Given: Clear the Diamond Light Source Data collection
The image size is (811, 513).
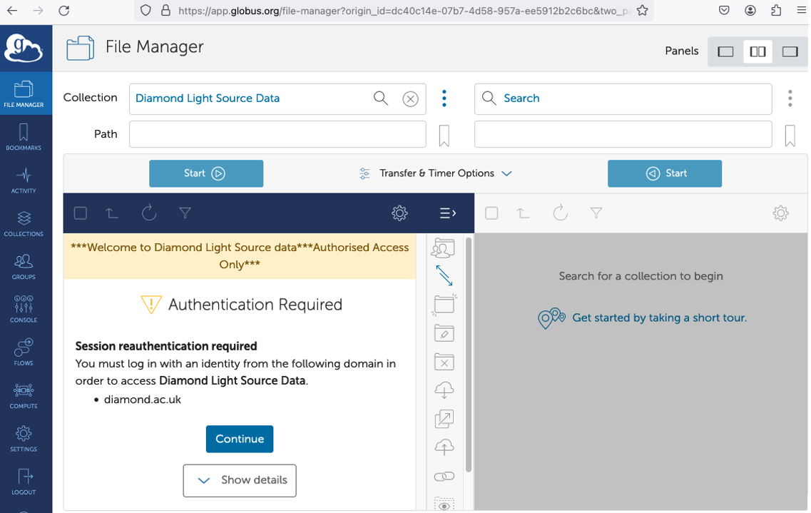Looking at the screenshot, I should pyautogui.click(x=411, y=98).
